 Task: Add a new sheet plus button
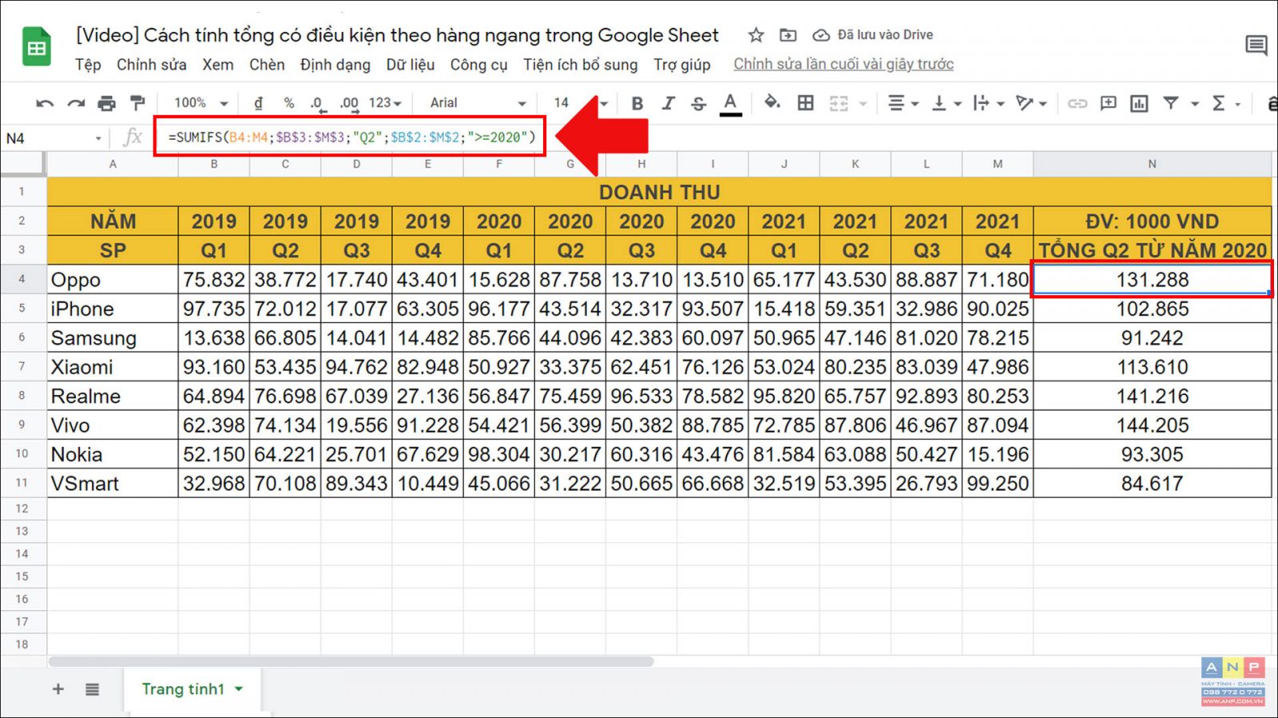click(58, 689)
